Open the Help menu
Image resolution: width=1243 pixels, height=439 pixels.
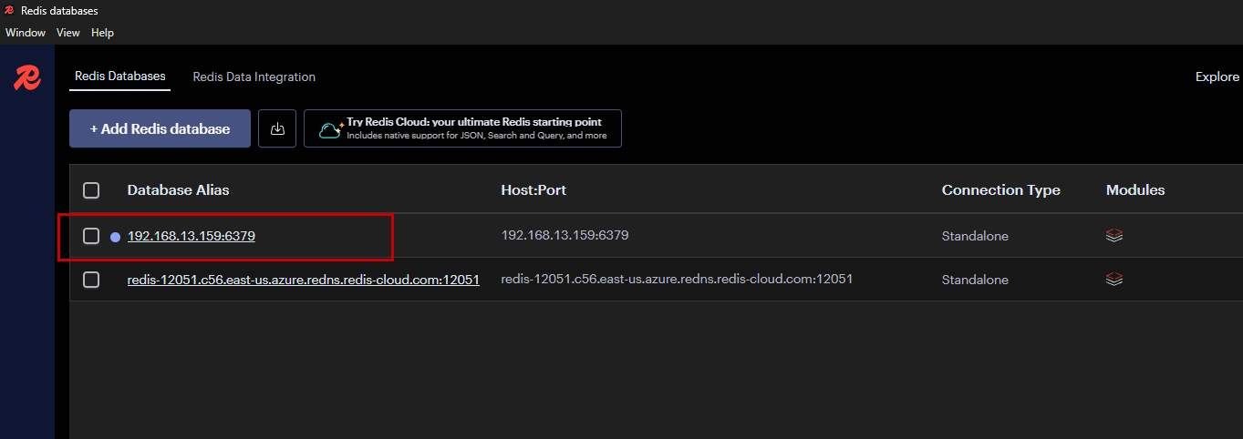click(102, 33)
